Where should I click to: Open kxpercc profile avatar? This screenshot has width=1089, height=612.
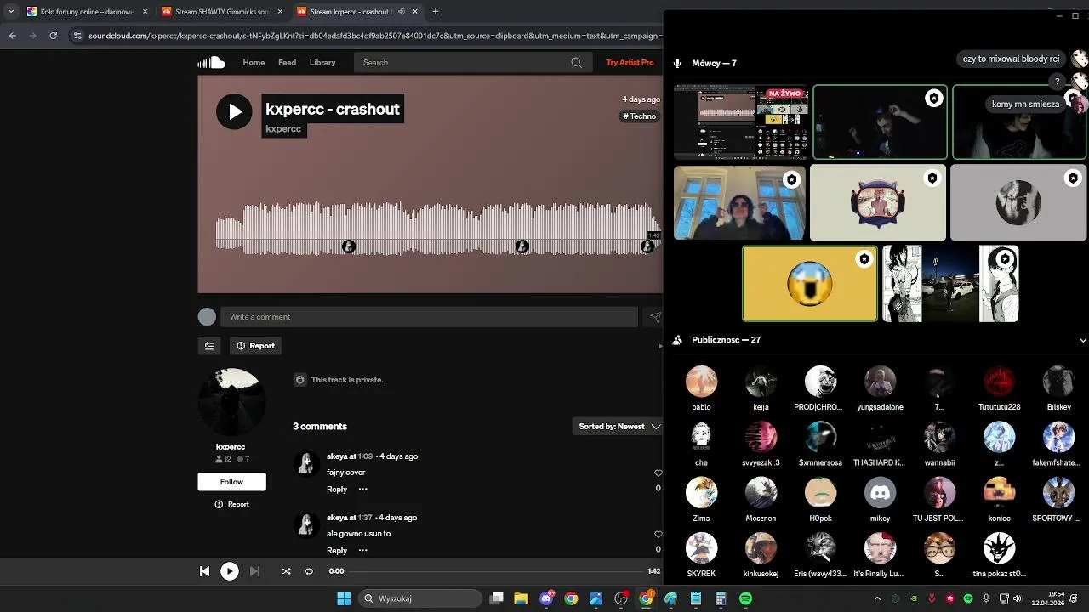click(x=231, y=402)
